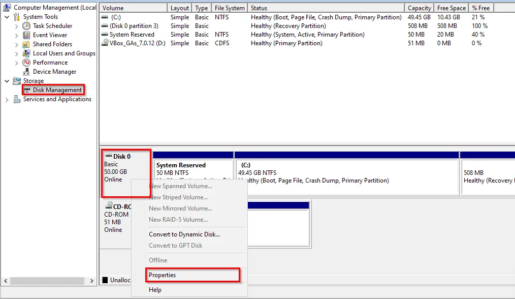Open the Performance icon in tree
This screenshot has height=299, width=515.
click(26, 63)
